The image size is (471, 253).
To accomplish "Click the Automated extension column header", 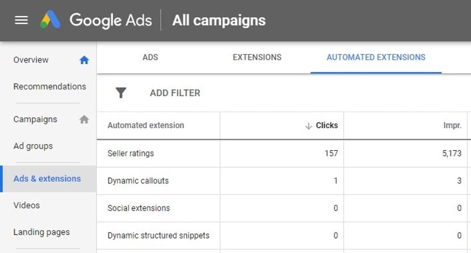I will point(146,126).
